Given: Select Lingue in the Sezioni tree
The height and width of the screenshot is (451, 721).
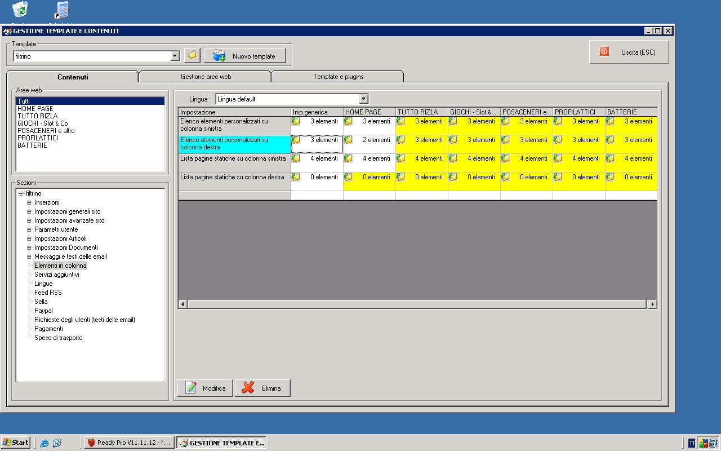Looking at the screenshot, I should coord(43,284).
